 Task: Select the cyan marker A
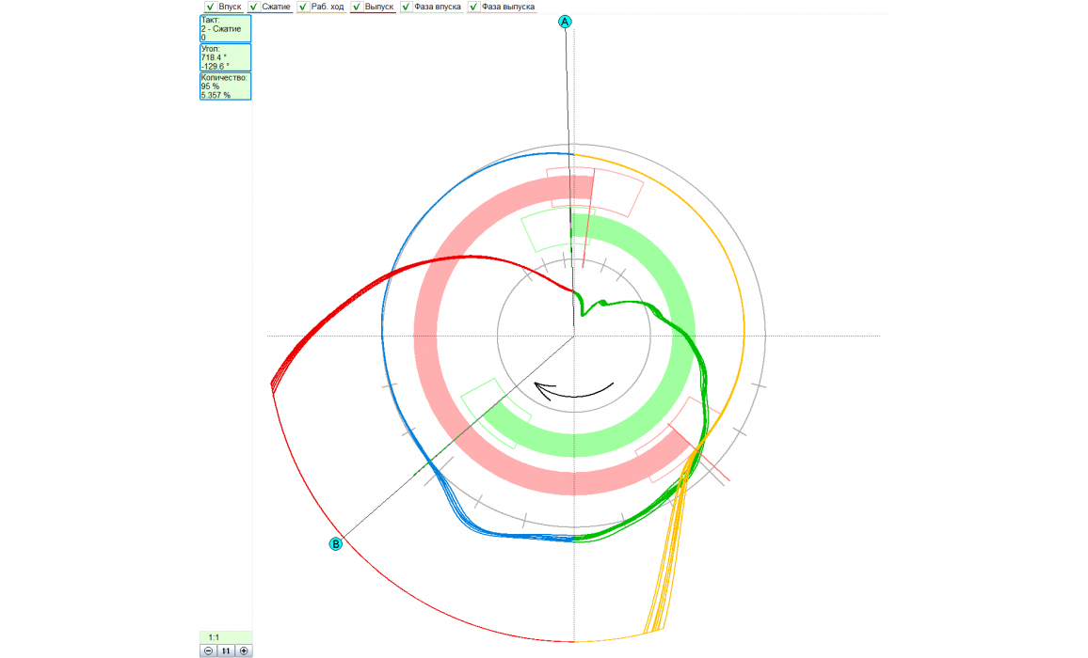coord(565,22)
